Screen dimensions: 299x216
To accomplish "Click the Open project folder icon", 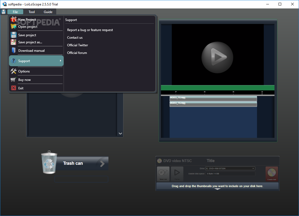I will (x=14, y=26).
